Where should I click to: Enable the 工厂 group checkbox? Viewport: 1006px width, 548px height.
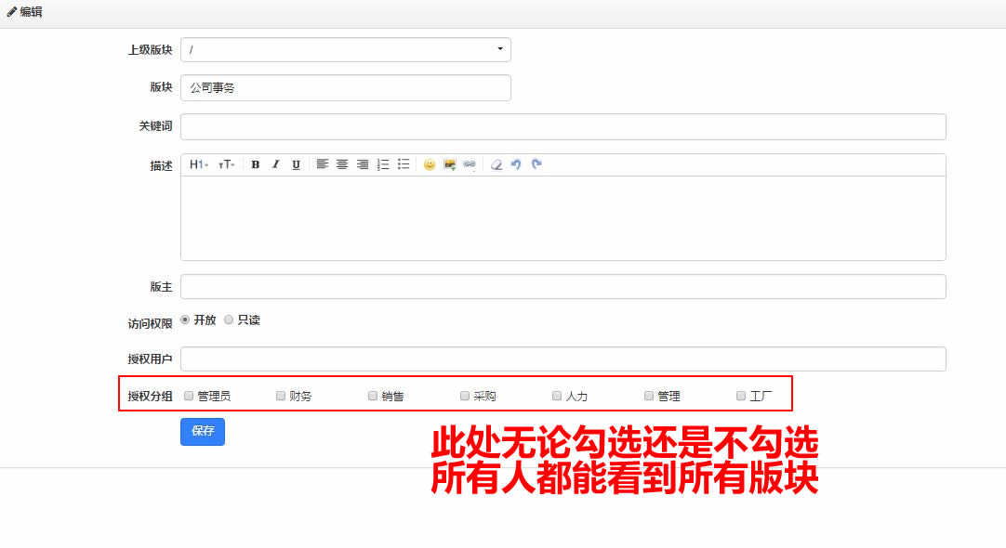[740, 396]
